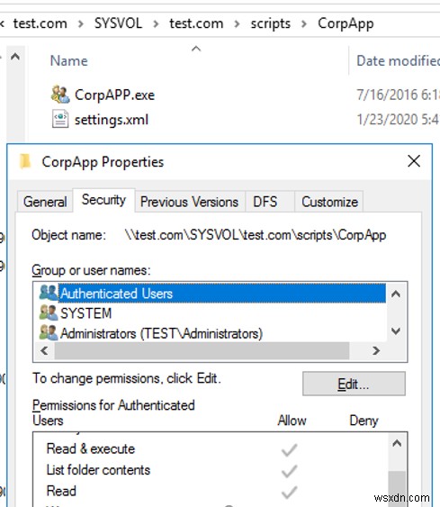Select the settings.xml file icon
This screenshot has width=440, height=507.
[x=60, y=119]
